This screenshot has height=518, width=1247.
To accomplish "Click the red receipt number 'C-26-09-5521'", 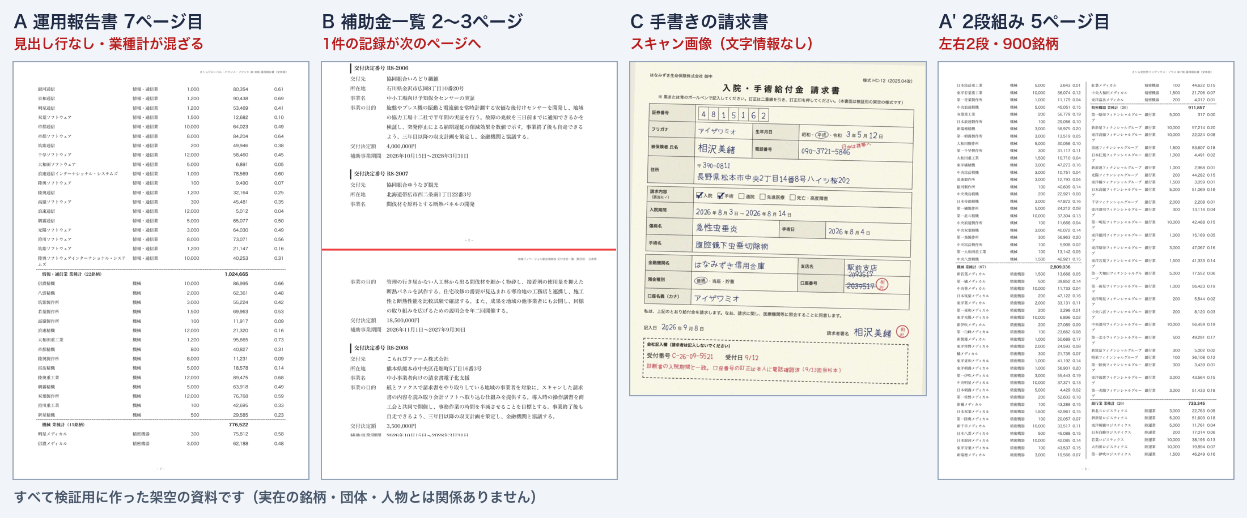I will 693,356.
